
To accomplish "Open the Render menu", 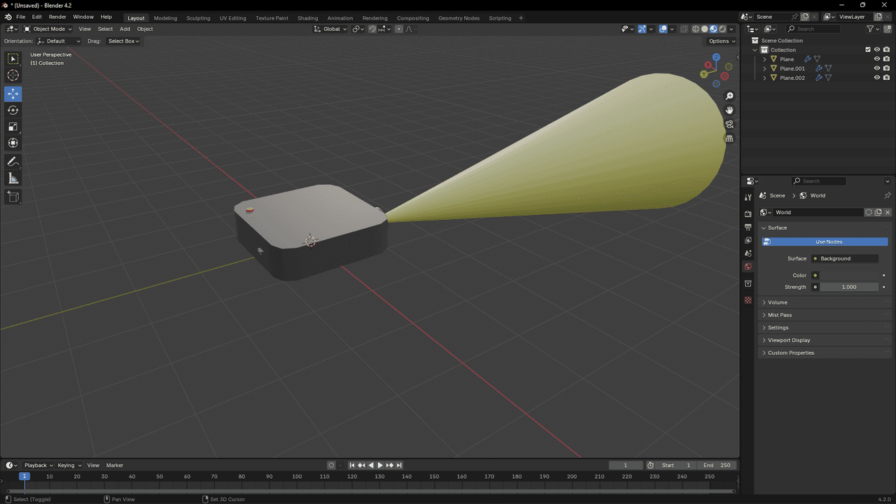I will click(x=57, y=17).
